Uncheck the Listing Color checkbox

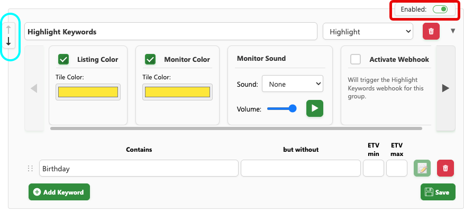pyautogui.click(x=63, y=59)
